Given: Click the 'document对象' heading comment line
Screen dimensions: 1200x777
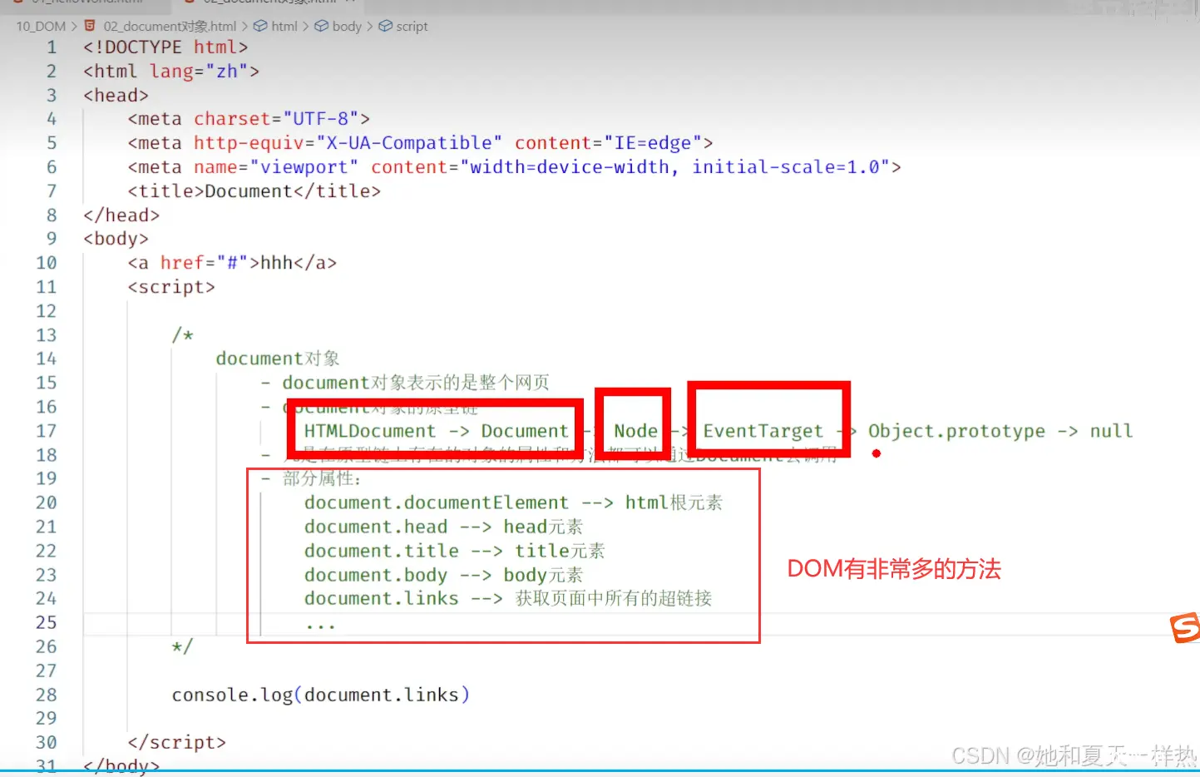Looking at the screenshot, I should pos(278,359).
